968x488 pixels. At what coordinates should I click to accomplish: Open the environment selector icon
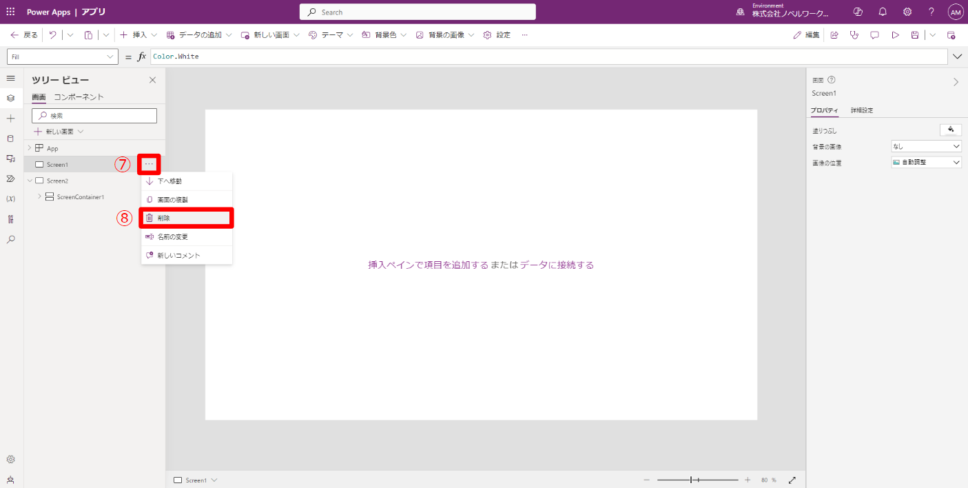(741, 12)
